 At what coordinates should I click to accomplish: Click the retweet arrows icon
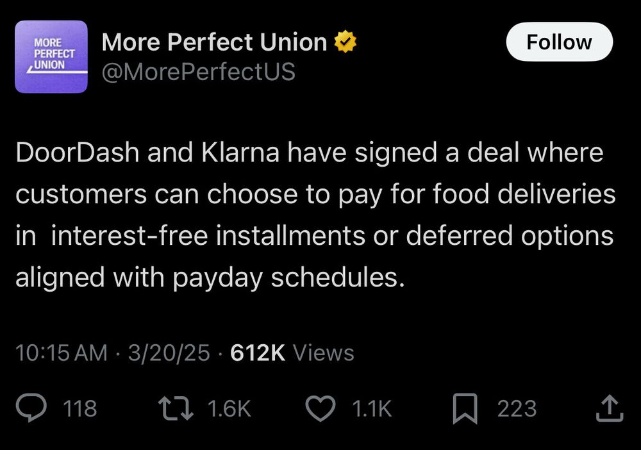click(176, 409)
